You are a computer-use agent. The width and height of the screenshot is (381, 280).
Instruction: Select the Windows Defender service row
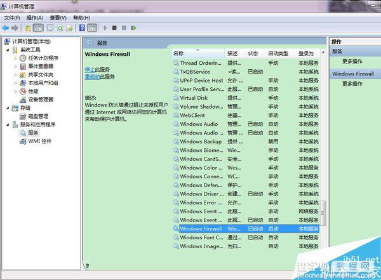(x=246, y=185)
